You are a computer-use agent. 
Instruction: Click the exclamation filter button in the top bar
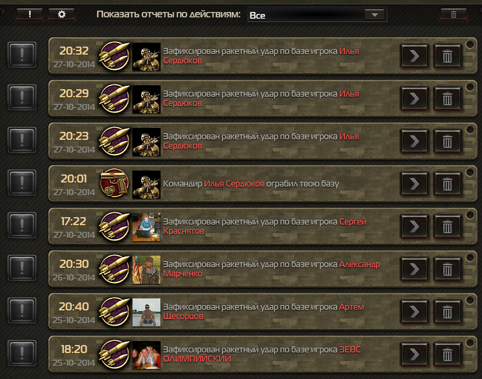[x=29, y=14]
